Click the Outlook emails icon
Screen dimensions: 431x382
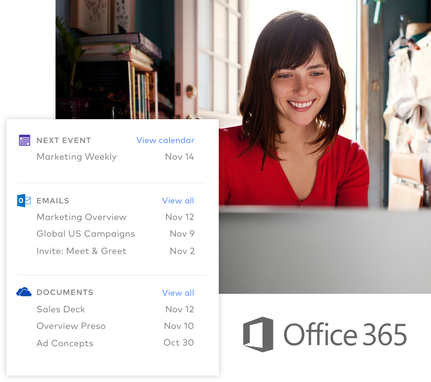coord(24,201)
